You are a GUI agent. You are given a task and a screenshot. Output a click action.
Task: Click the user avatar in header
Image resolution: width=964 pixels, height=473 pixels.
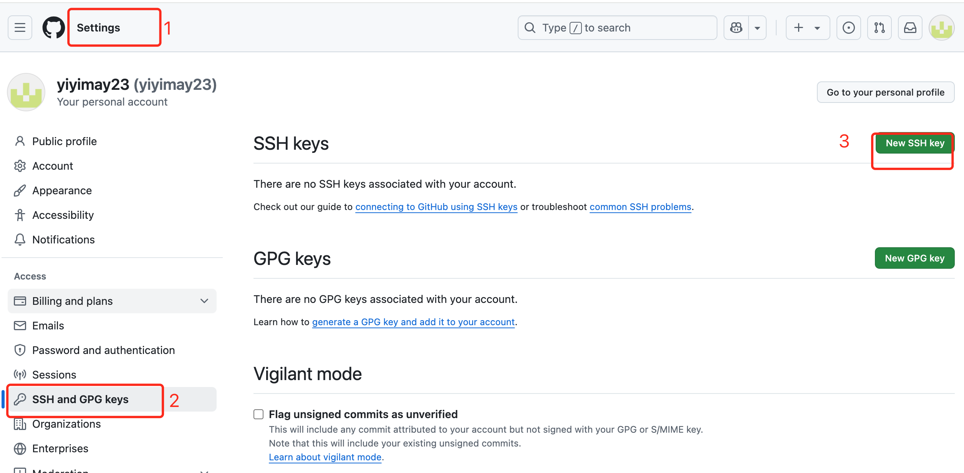click(x=941, y=28)
